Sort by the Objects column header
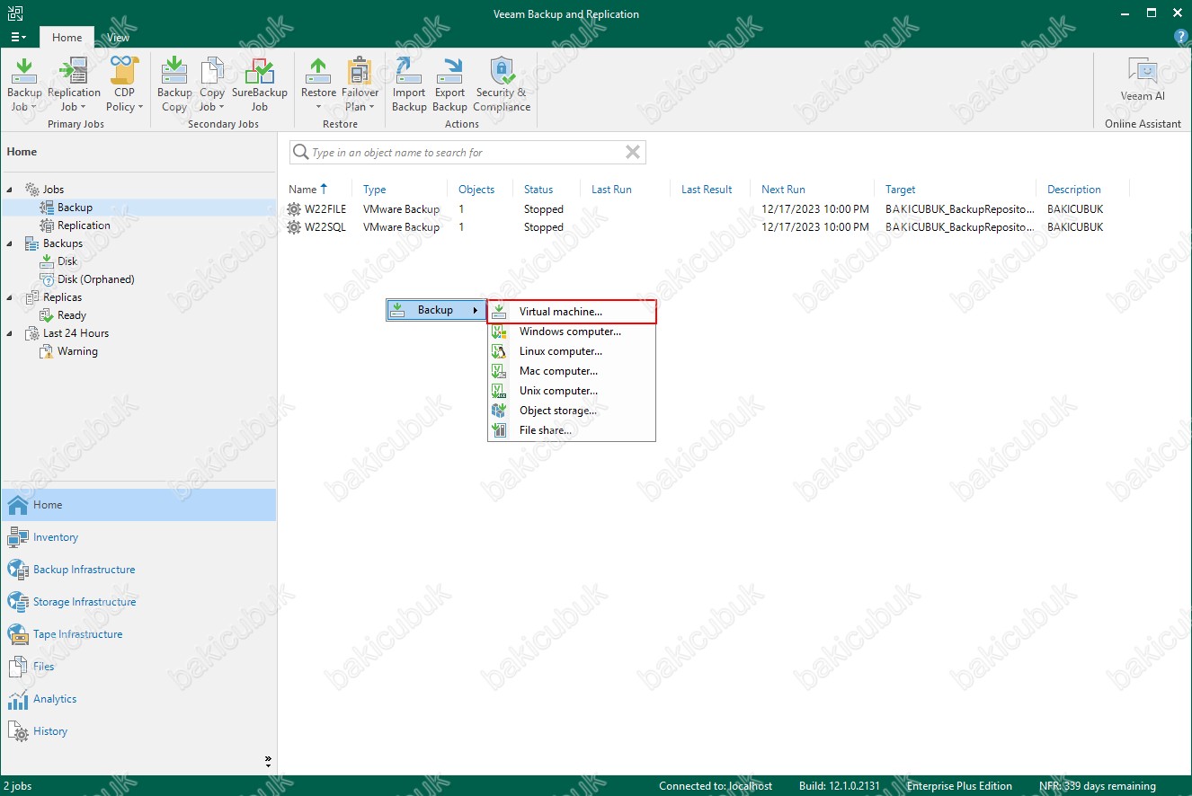This screenshot has width=1192, height=796. 476,190
